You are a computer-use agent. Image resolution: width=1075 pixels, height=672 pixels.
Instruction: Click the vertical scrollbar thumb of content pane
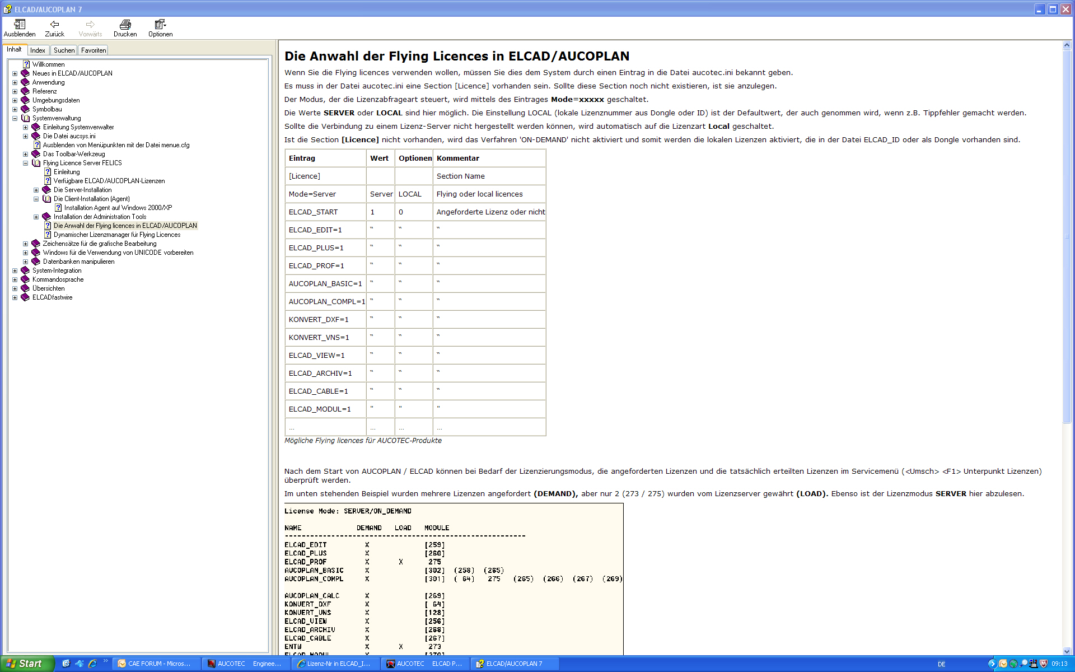point(1067,236)
